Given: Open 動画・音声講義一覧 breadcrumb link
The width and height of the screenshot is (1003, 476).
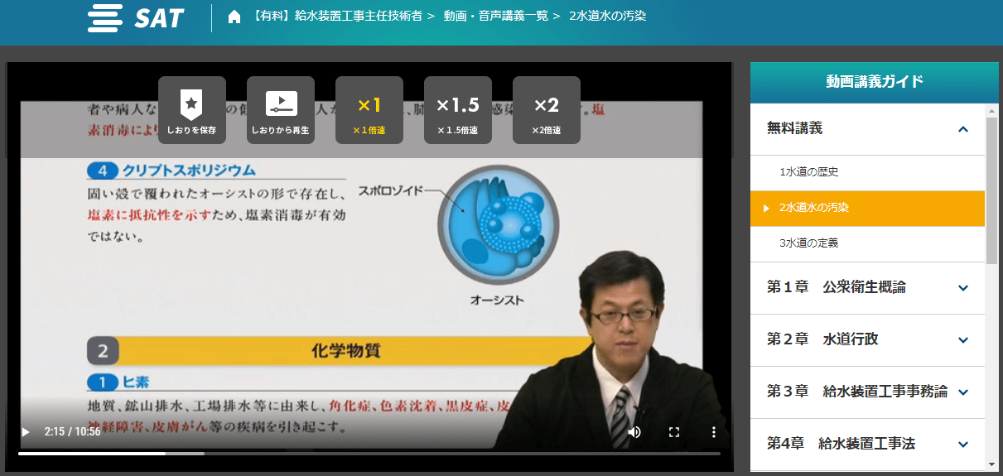Looking at the screenshot, I should pyautogui.click(x=496, y=16).
